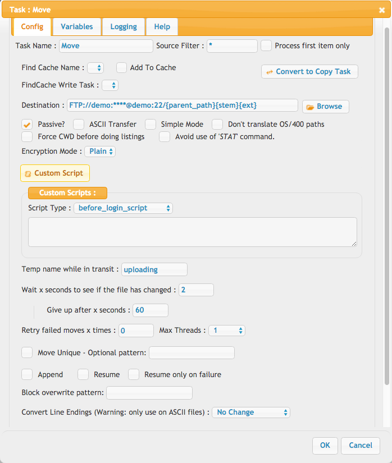Tick Process first item only
This screenshot has height=463, width=392.
(266, 46)
